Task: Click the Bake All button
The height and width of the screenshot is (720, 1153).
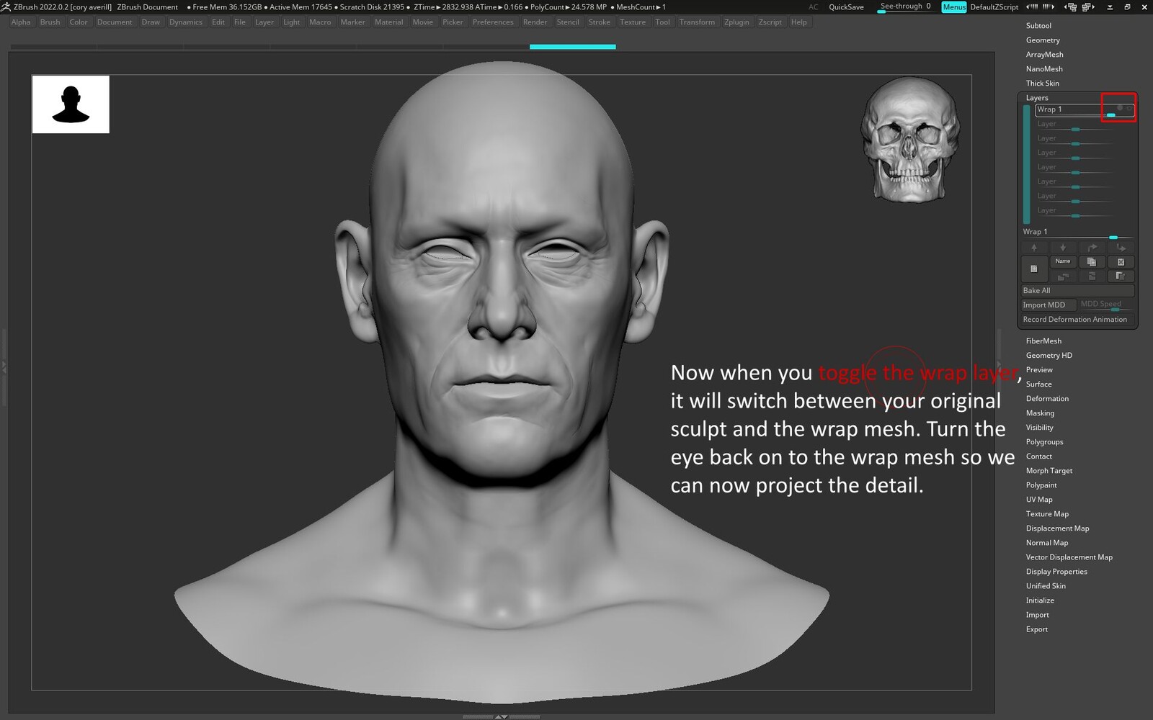Action: (1077, 291)
